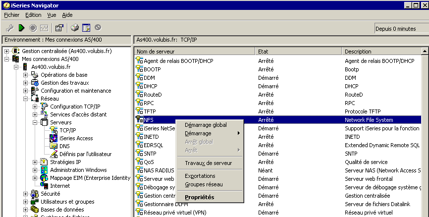Select TCP/IP under Serveurs in tree

pyautogui.click(x=68, y=130)
